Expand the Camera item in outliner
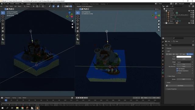This screenshot has height=110, width=195. 166,13
